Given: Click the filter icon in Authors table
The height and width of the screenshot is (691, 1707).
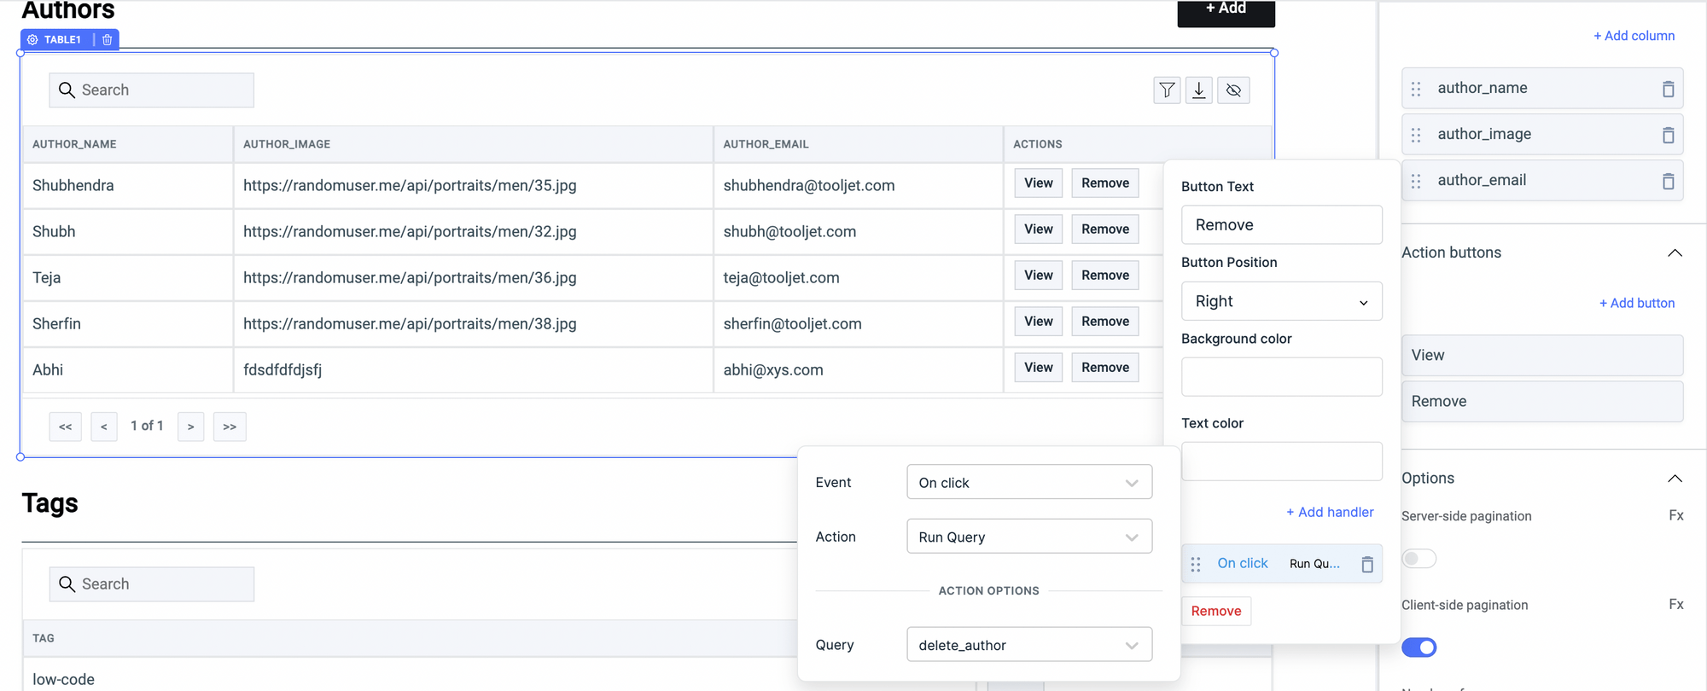Looking at the screenshot, I should (1167, 90).
